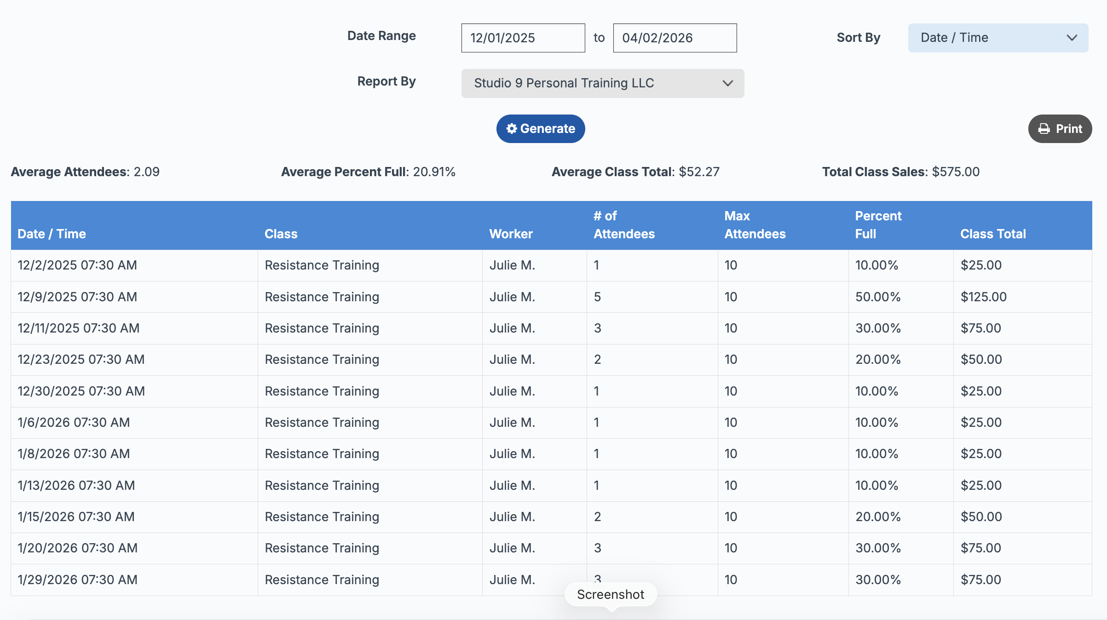Screen dimensions: 1107x620
Task: Click the printer icon on Print button
Action: (1044, 129)
